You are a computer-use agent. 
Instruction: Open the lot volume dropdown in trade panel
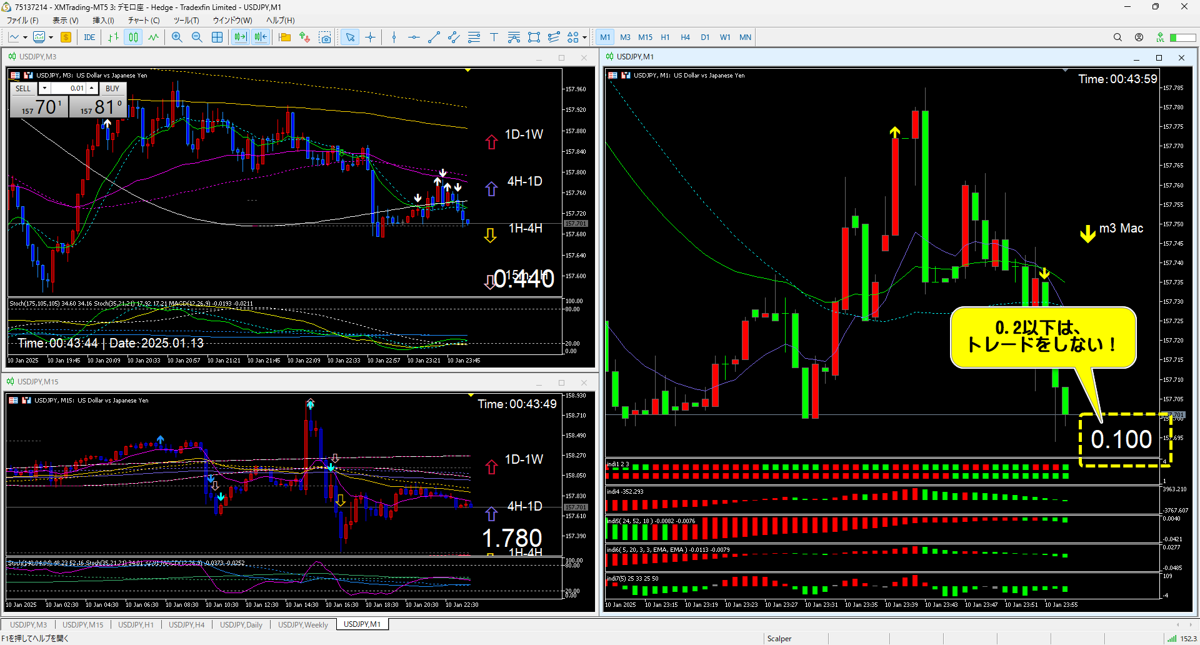pyautogui.click(x=44, y=88)
